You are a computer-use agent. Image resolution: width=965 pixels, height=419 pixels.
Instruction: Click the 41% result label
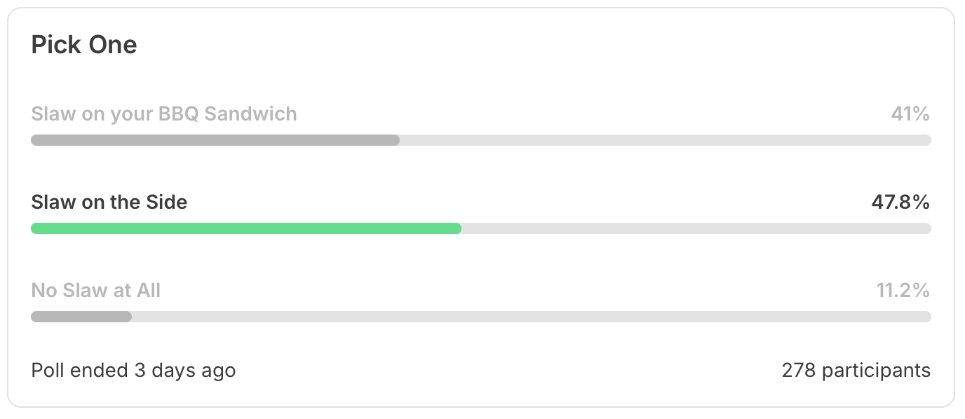(x=910, y=114)
